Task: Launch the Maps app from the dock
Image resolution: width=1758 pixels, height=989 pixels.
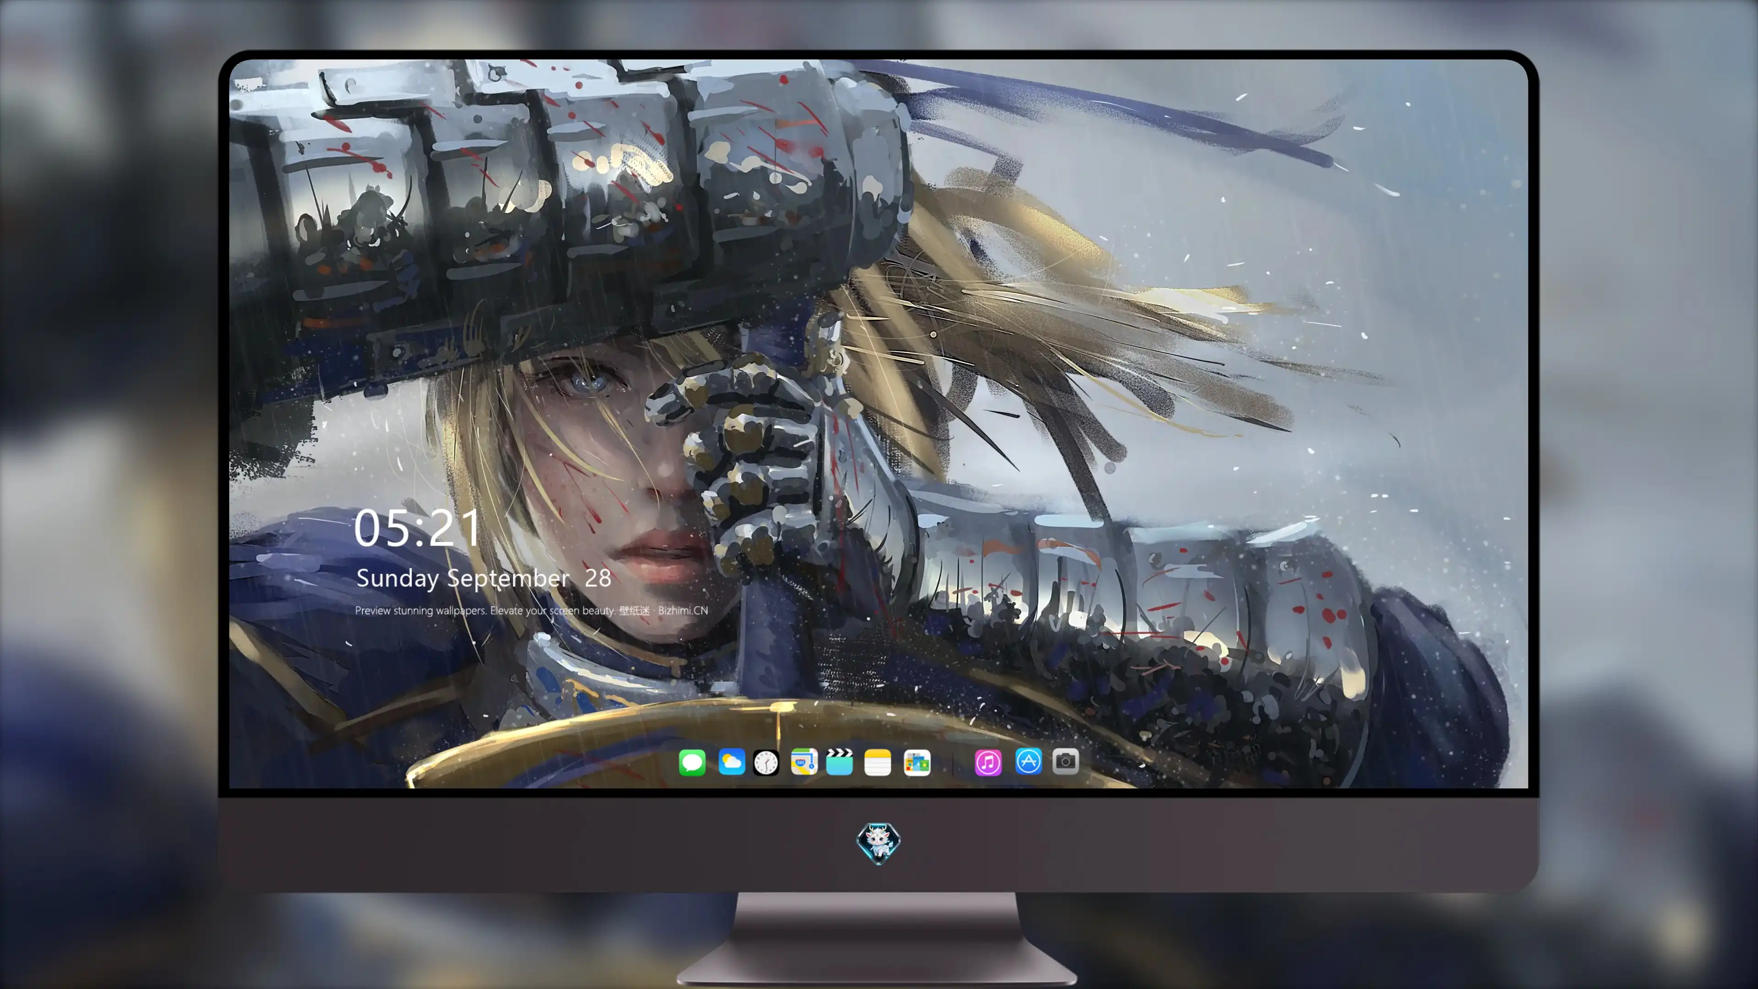Action: coord(804,762)
